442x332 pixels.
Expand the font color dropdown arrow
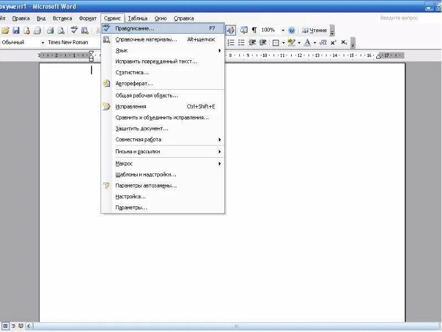pos(315,43)
